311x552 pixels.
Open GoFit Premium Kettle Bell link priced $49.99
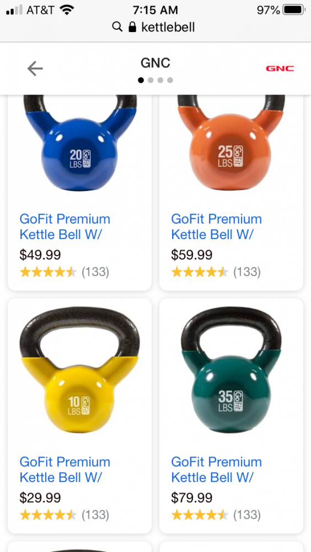65,226
